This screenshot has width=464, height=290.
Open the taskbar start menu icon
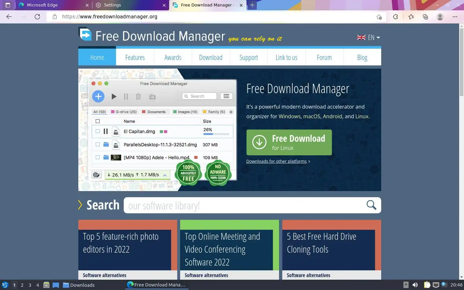tap(5, 285)
